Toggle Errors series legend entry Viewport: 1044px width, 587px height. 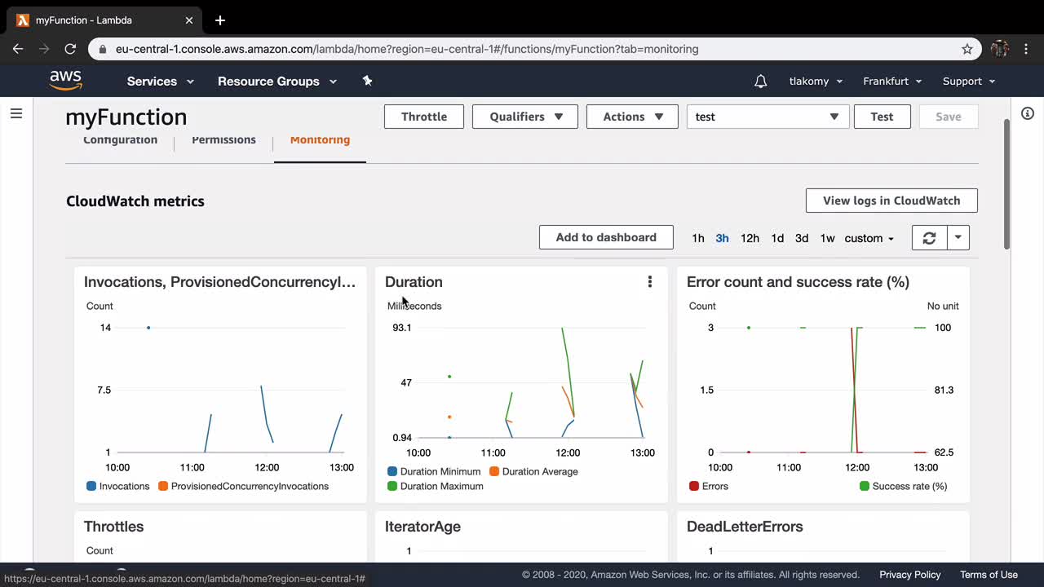[709, 486]
